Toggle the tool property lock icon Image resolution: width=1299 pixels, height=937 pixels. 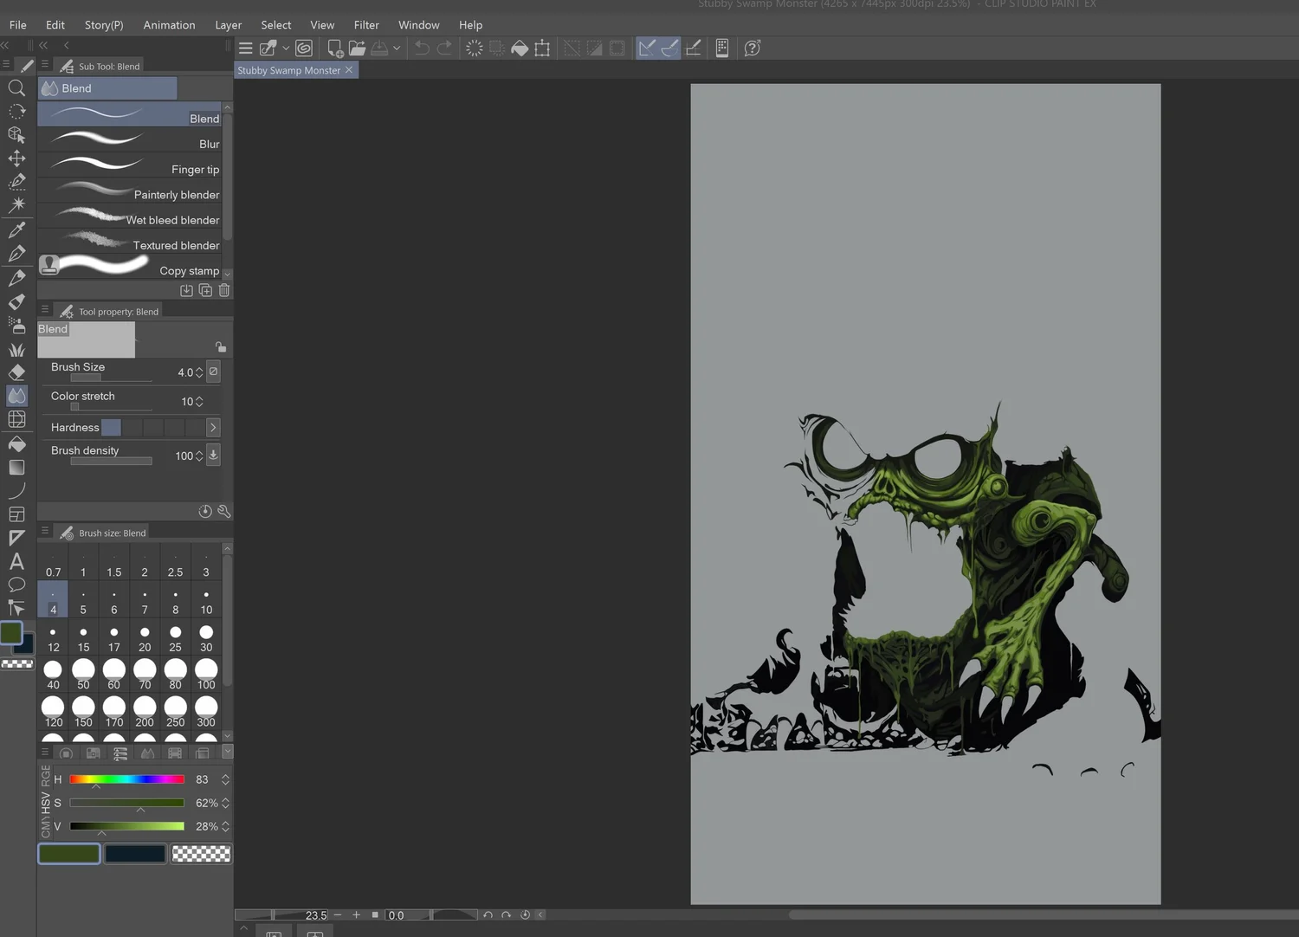[221, 346]
